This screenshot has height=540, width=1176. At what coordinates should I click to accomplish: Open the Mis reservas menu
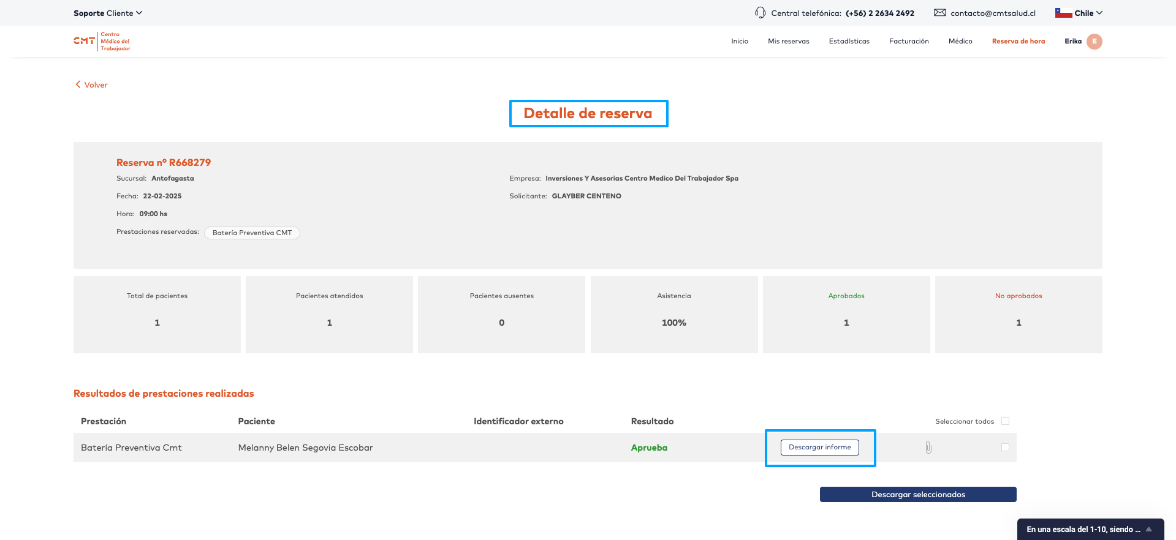788,42
